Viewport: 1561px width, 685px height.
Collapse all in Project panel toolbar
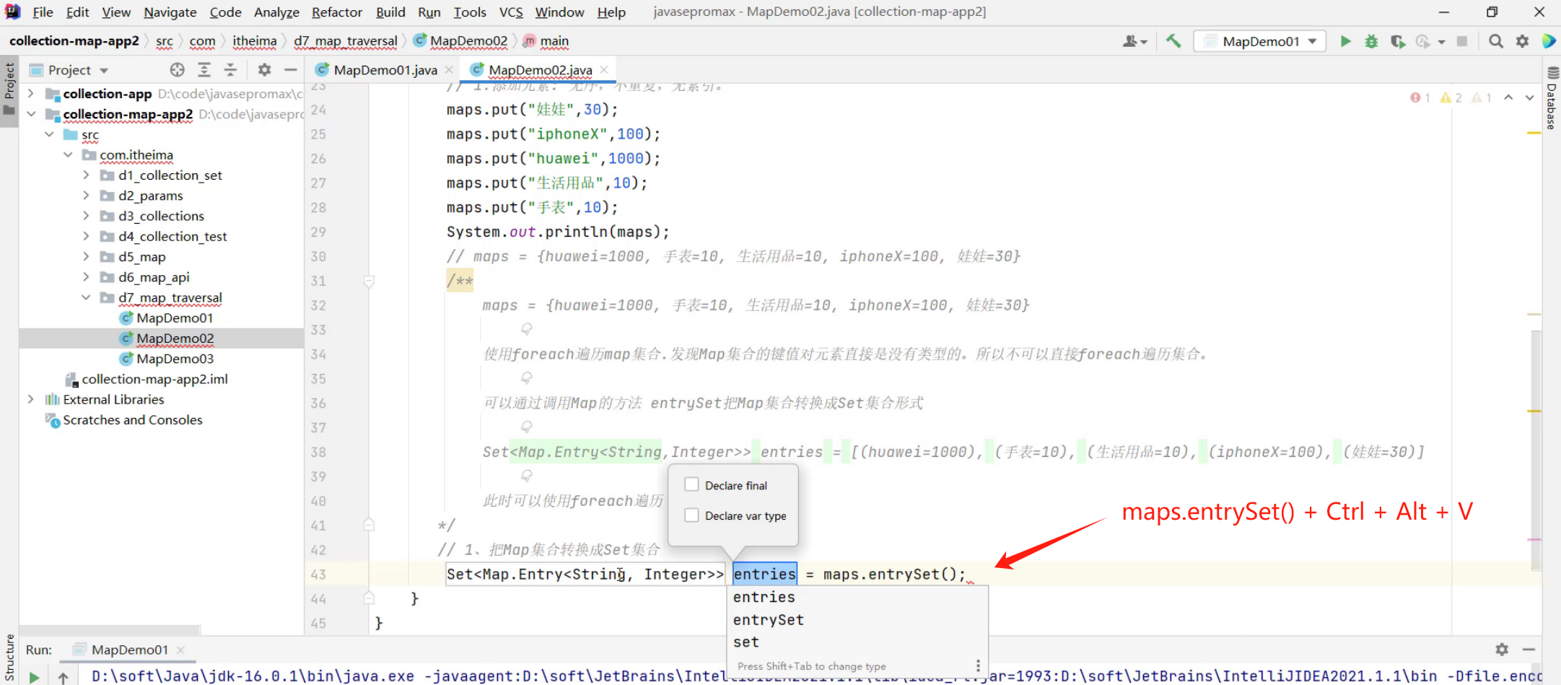[230, 70]
